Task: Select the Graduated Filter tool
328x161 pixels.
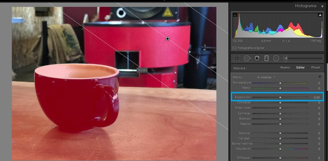Action: (267, 58)
